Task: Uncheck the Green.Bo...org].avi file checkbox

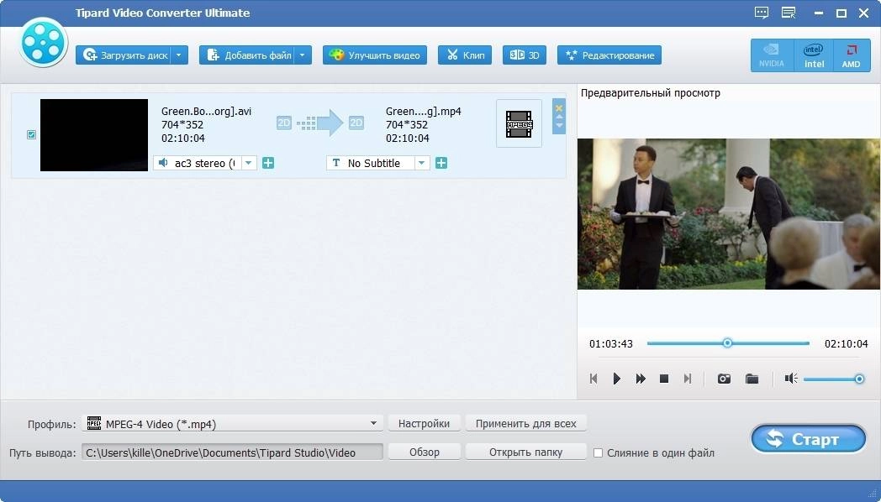Action: click(x=31, y=134)
